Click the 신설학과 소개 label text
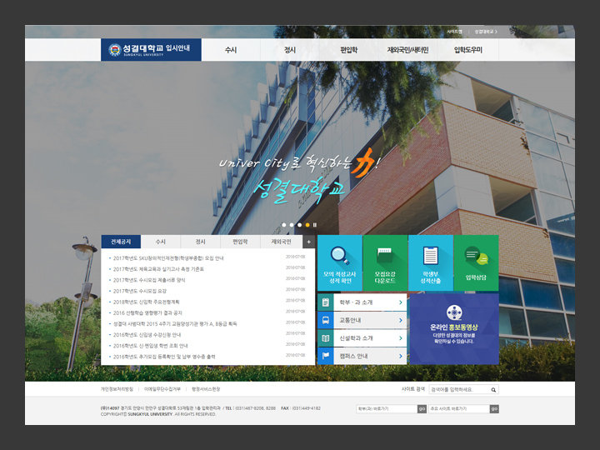 (357, 338)
